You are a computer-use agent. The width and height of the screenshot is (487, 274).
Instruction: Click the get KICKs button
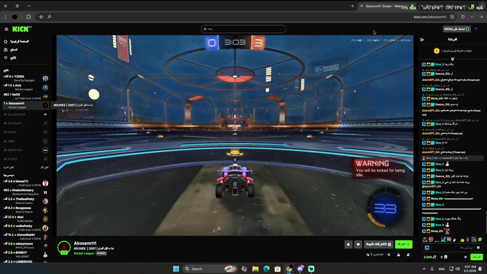pos(457,29)
